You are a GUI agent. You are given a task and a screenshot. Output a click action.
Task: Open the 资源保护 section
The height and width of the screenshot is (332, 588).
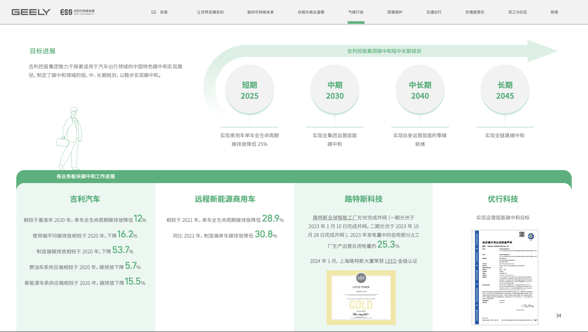click(395, 12)
